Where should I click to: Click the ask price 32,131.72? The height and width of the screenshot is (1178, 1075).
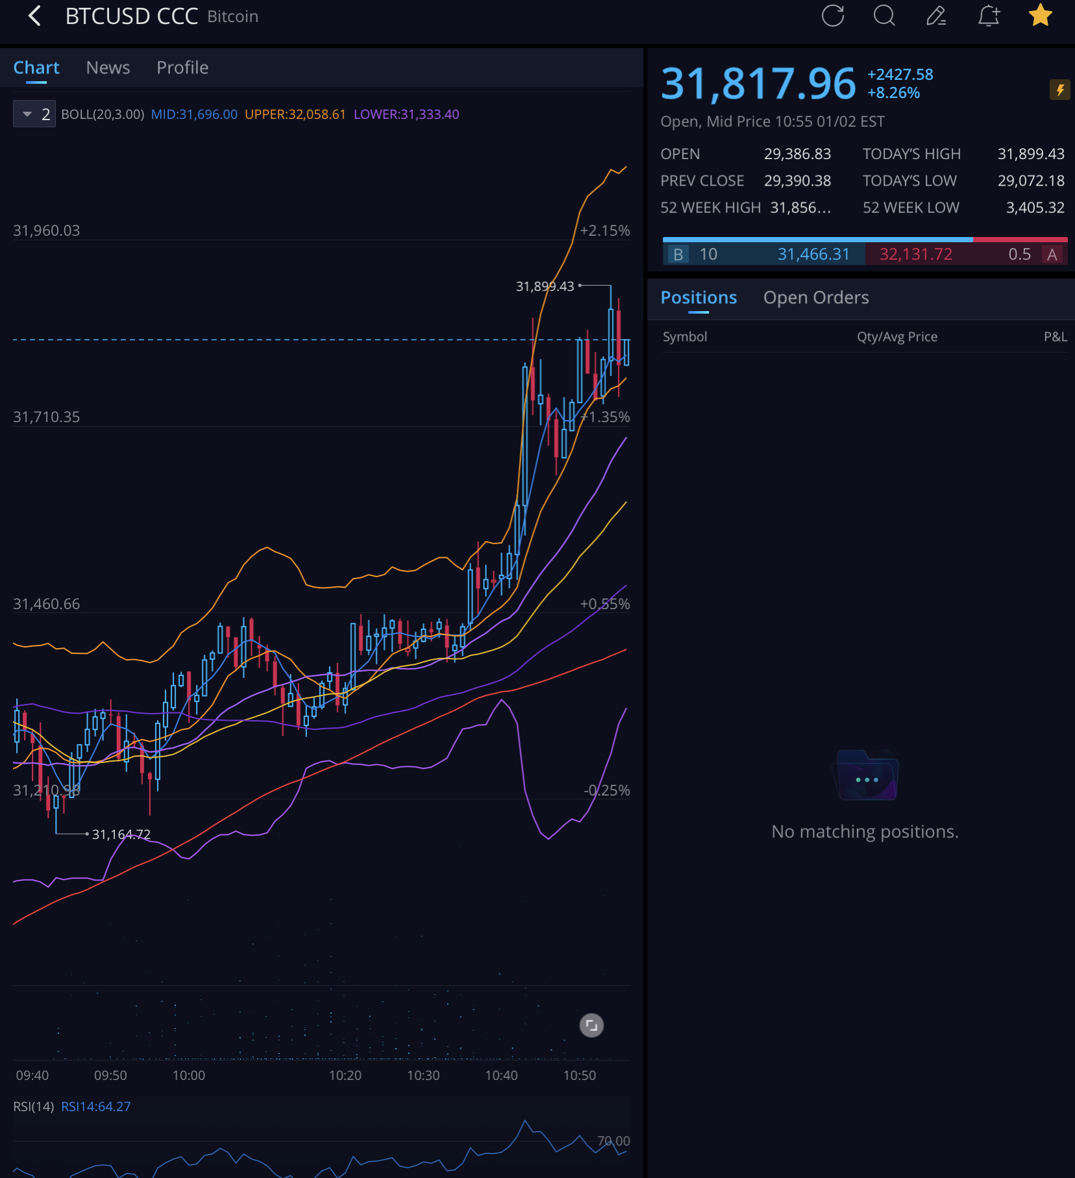tap(915, 255)
